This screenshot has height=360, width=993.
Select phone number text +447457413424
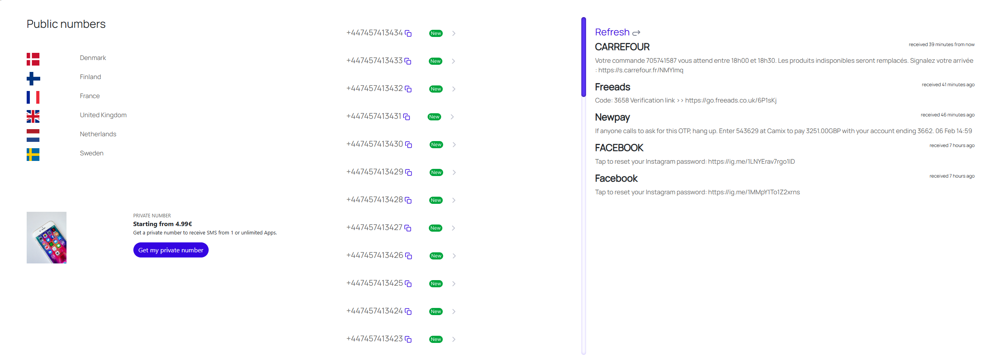click(x=375, y=311)
